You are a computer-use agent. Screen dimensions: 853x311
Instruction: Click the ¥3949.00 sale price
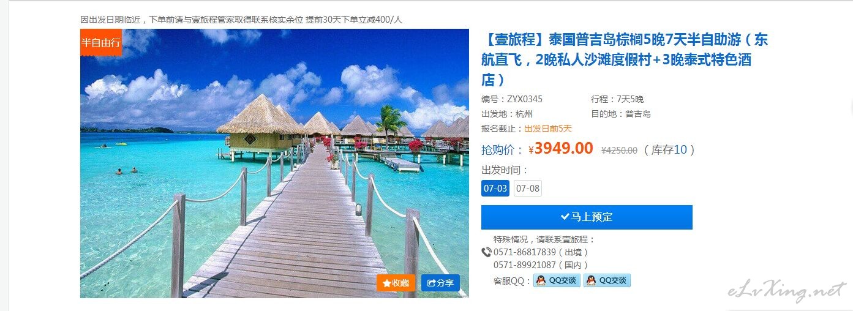point(561,149)
